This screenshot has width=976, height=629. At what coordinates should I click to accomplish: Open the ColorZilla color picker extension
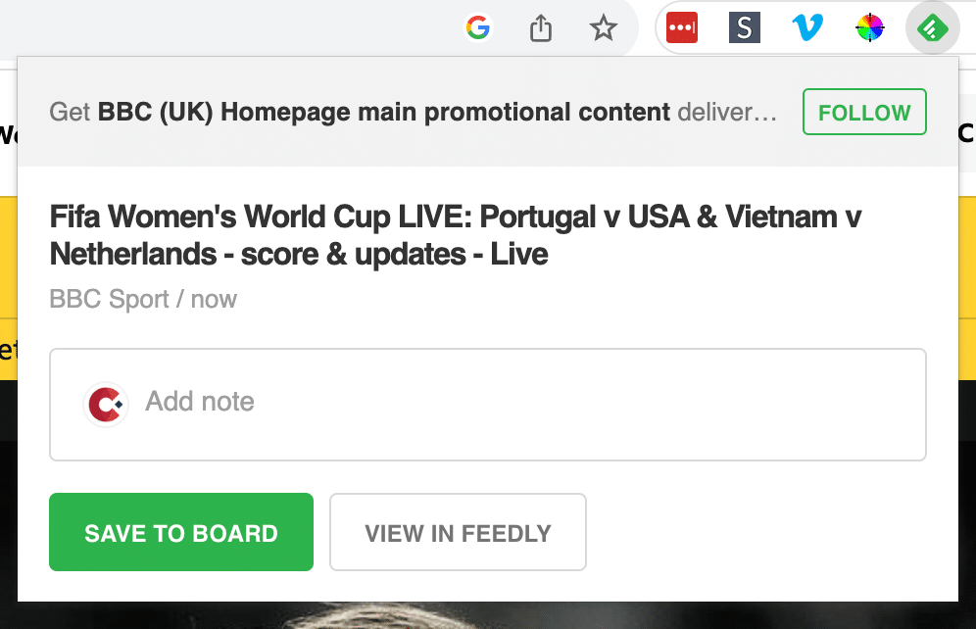[869, 27]
